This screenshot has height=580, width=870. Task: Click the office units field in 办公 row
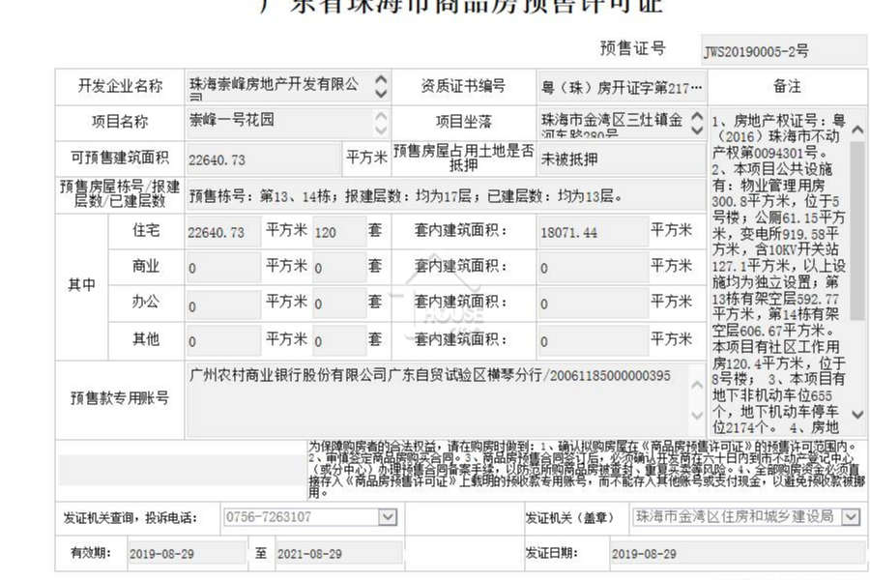pos(339,304)
